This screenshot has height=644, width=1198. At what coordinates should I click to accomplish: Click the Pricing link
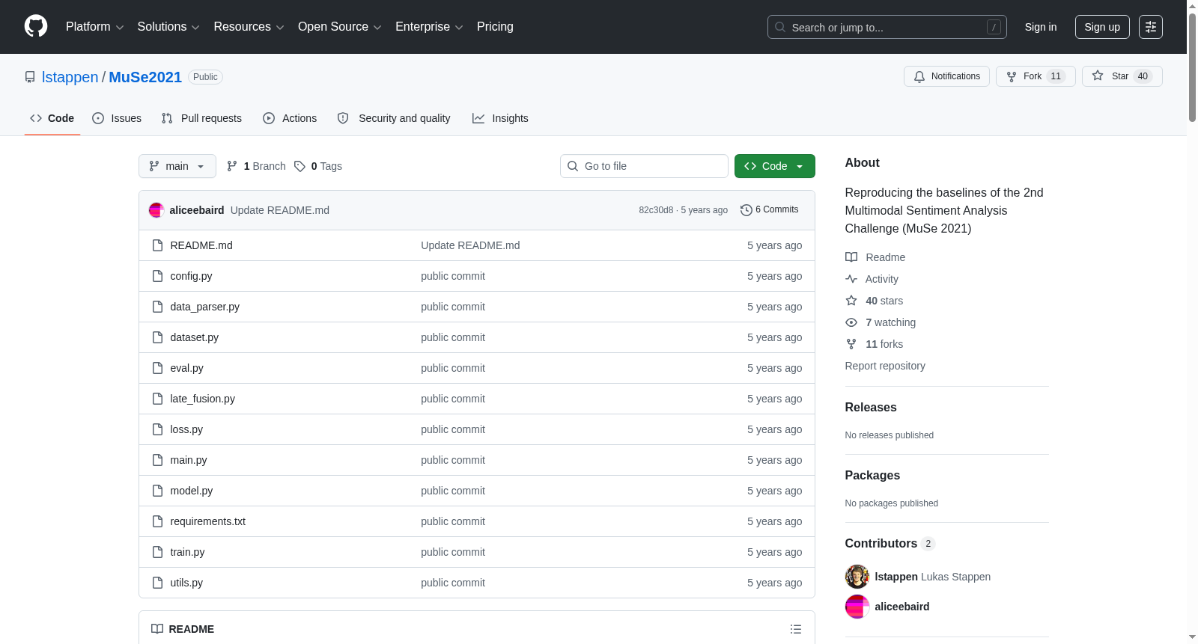[x=495, y=27]
